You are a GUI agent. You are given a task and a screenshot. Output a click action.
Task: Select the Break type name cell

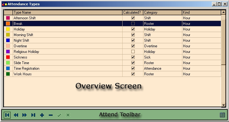[x=68, y=24]
